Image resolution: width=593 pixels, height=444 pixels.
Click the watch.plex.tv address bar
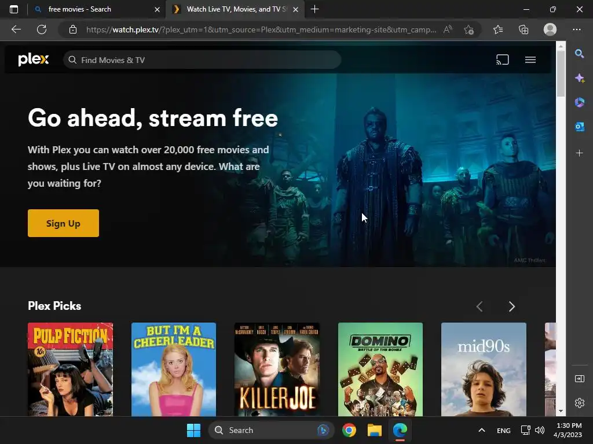click(261, 29)
